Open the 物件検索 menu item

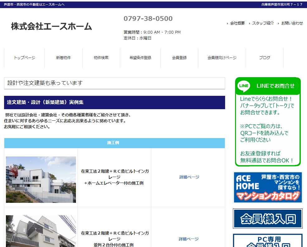coord(101,58)
